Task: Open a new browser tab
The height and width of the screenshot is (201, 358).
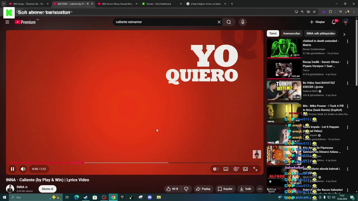Action: (x=232, y=4)
